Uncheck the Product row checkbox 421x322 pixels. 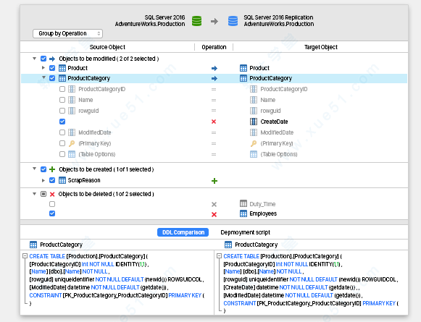[52, 68]
